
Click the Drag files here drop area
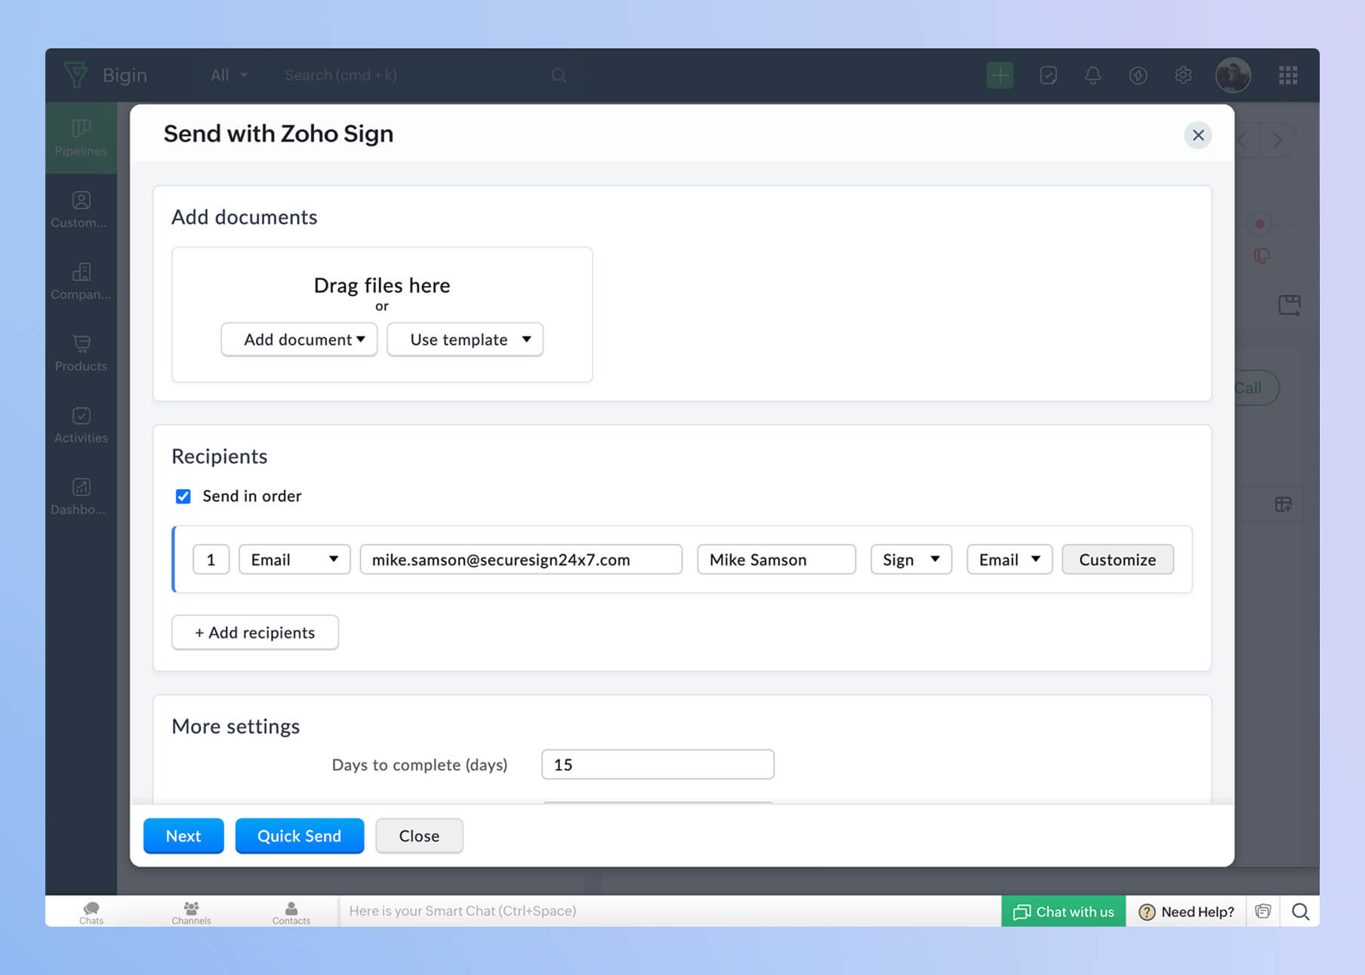click(382, 315)
